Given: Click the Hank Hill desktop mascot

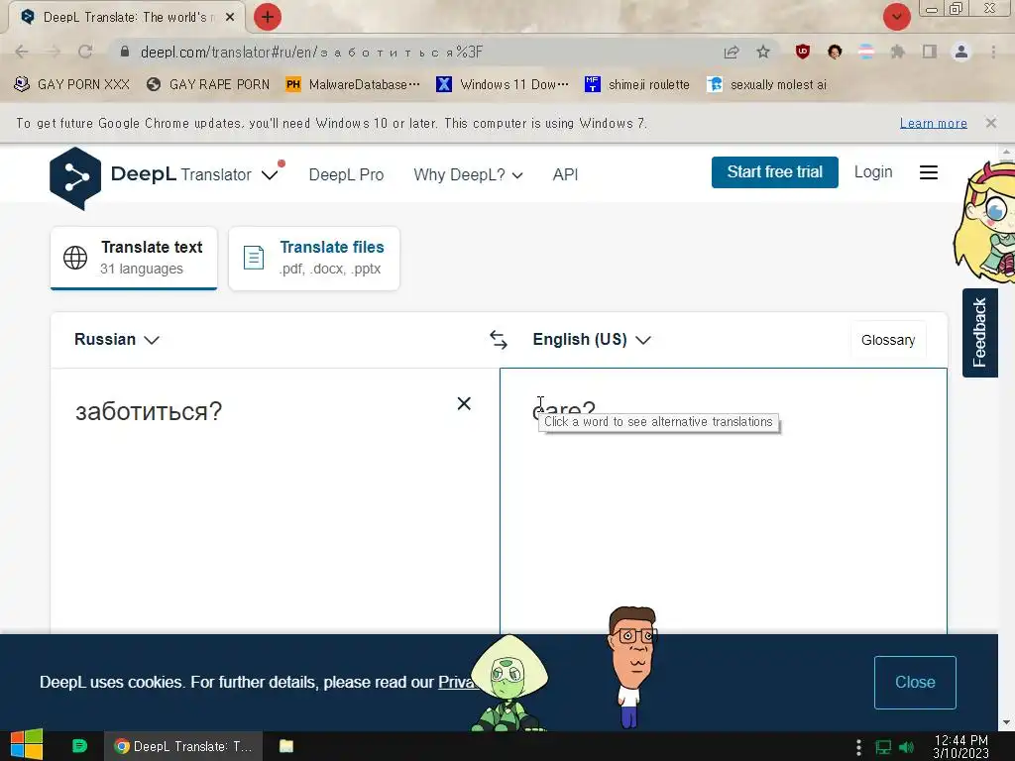Looking at the screenshot, I should pyautogui.click(x=632, y=667).
